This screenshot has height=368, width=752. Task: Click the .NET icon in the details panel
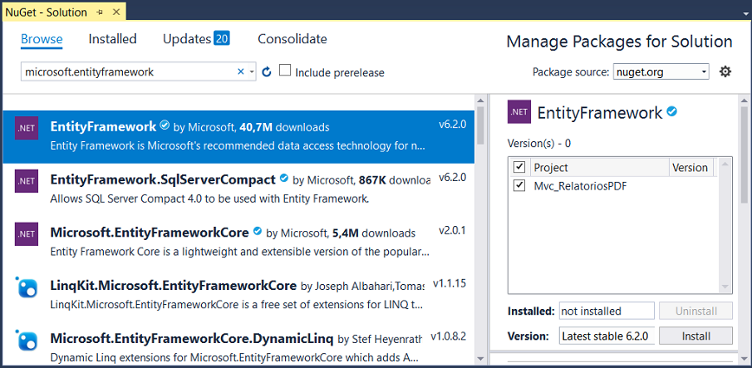pyautogui.click(x=520, y=112)
